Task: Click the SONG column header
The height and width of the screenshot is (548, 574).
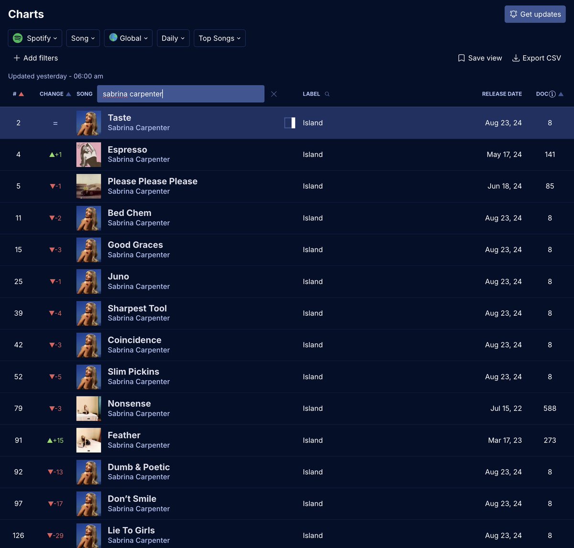Action: click(x=85, y=94)
